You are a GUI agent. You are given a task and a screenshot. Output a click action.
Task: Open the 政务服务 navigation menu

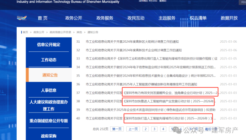tap(105, 18)
